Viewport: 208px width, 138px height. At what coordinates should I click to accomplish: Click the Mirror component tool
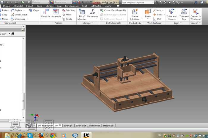(4, 19)
